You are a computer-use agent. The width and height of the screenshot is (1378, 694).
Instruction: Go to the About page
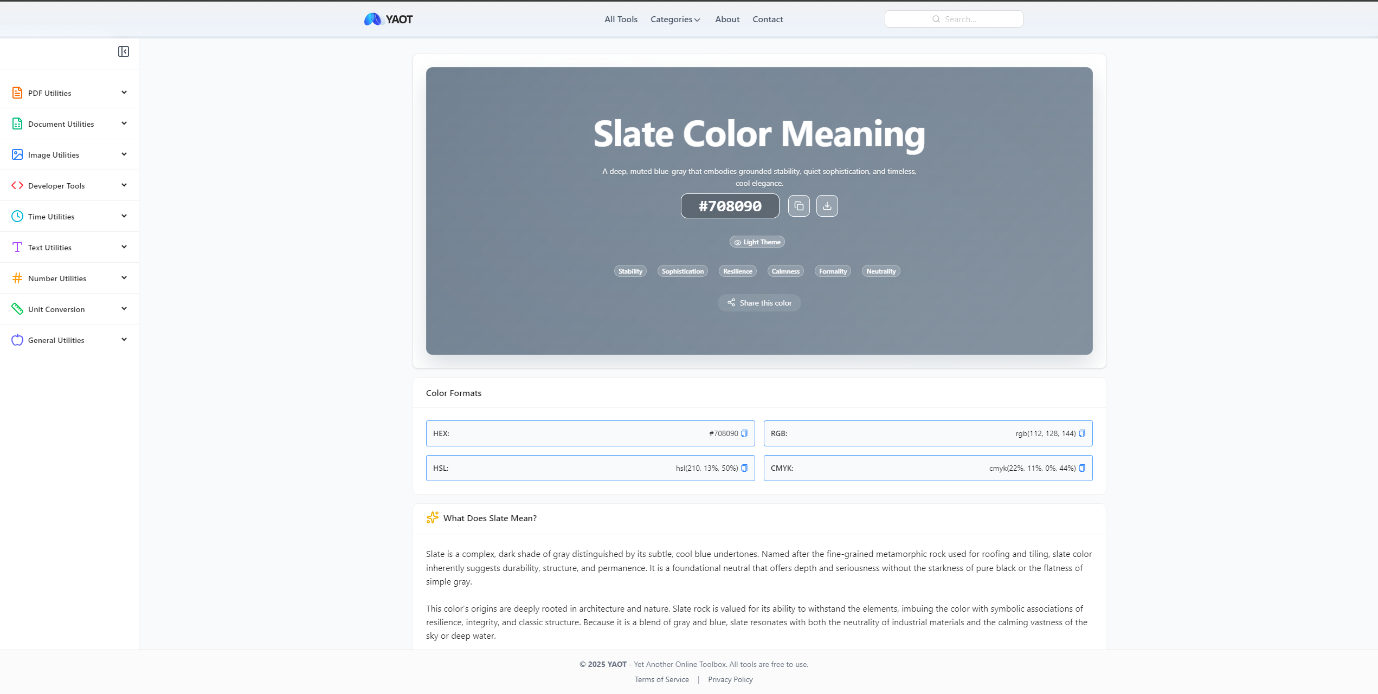(727, 20)
